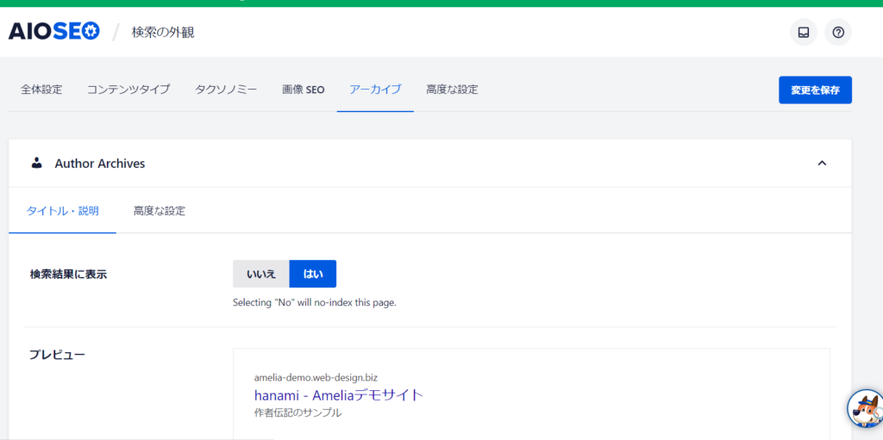Open 高度な設定 sub-tab under Author Archives

click(160, 211)
